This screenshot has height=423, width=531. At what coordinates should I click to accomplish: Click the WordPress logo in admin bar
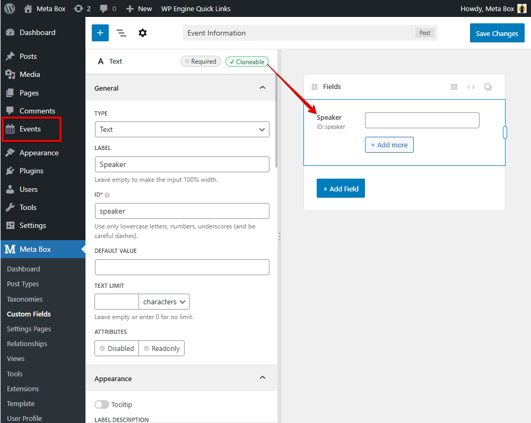point(10,8)
